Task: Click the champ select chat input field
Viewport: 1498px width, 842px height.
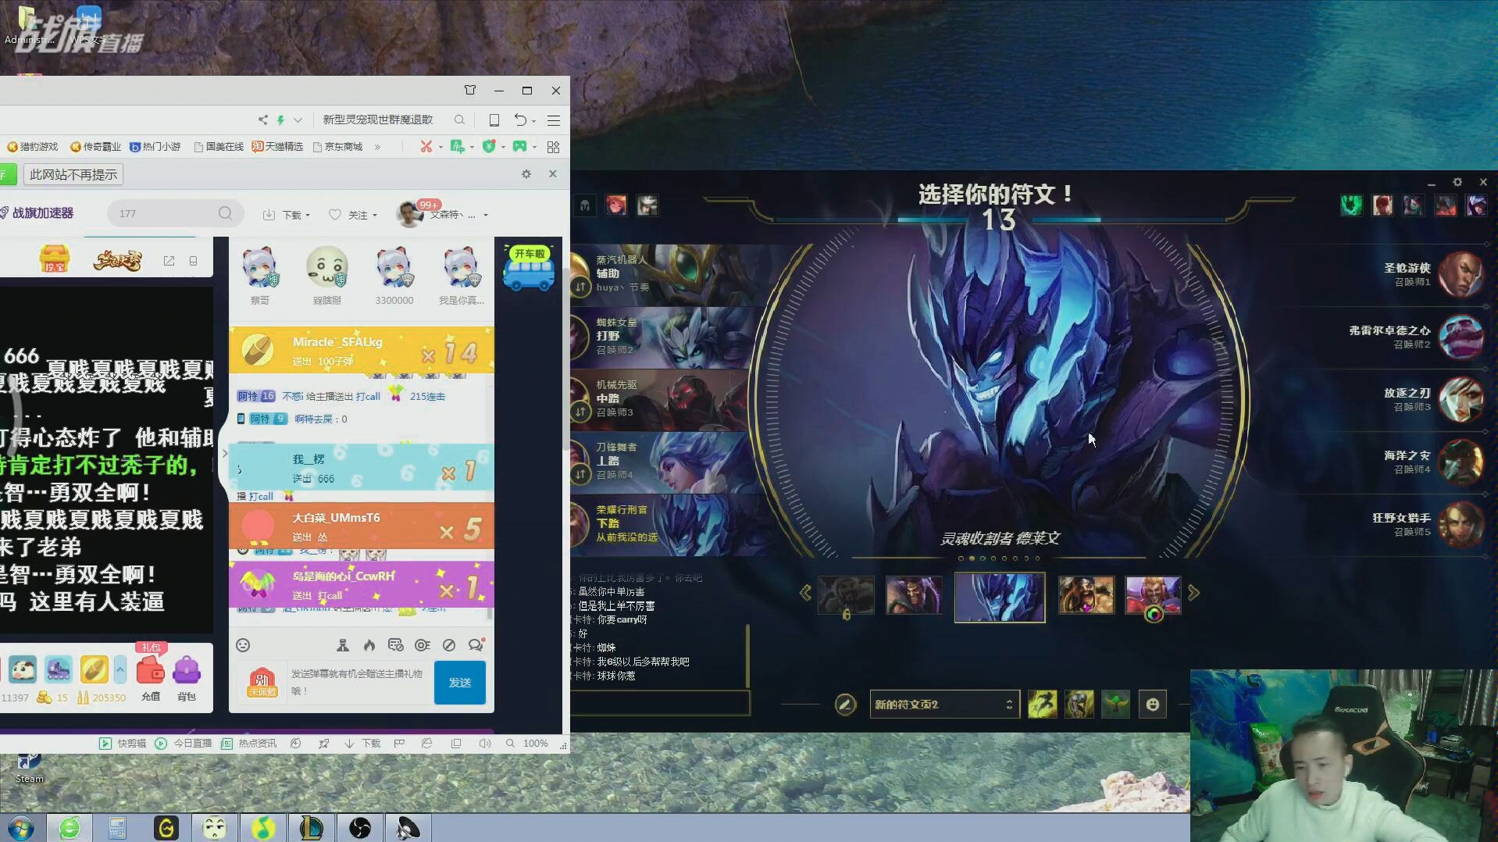Action: 660,703
